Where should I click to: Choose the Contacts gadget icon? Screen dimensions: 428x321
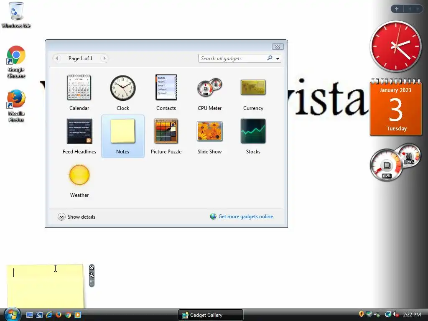click(x=166, y=87)
